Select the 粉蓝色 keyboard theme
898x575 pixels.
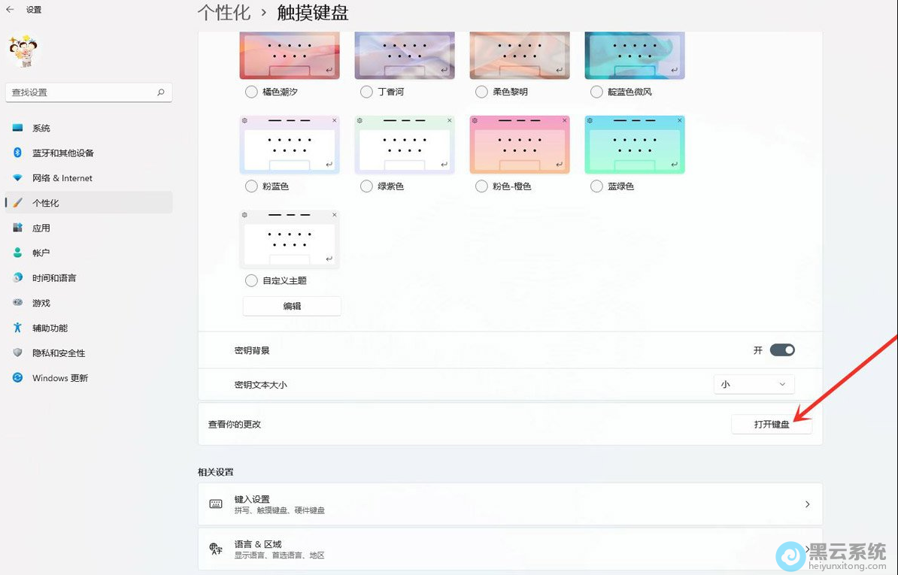click(251, 186)
